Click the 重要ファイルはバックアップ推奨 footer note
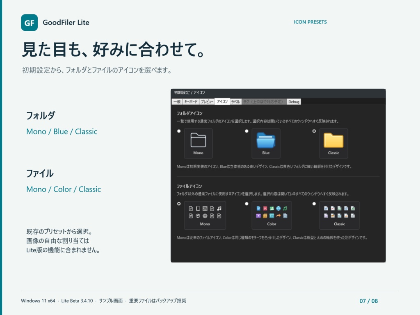The height and width of the screenshot is (315, 420). [x=157, y=301]
